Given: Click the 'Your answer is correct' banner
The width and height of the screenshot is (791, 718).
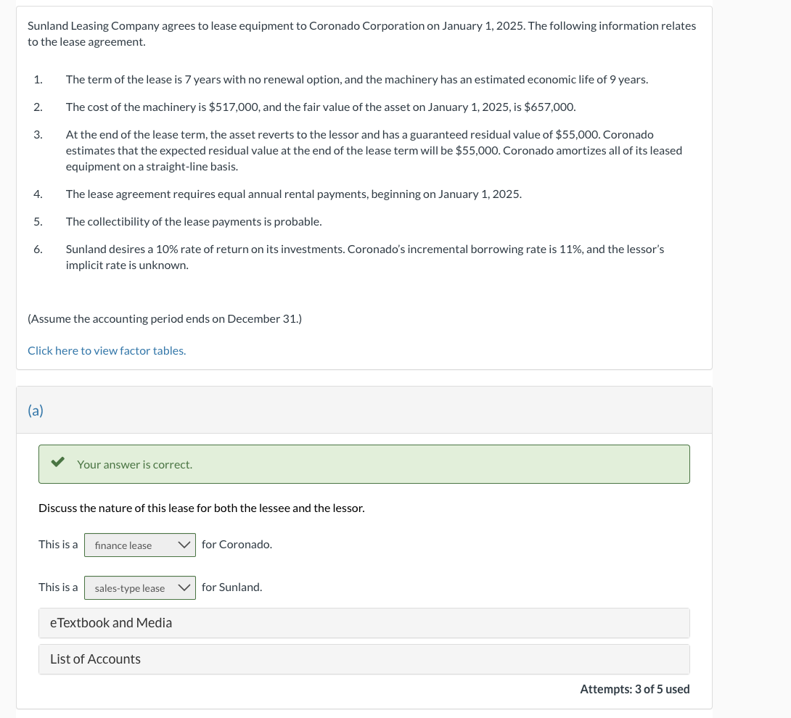Looking at the screenshot, I should pyautogui.click(x=364, y=464).
